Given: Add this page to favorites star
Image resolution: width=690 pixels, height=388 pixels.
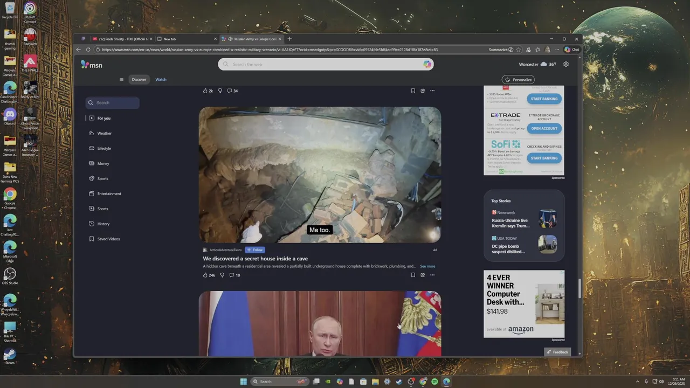Looking at the screenshot, I should pos(519,50).
